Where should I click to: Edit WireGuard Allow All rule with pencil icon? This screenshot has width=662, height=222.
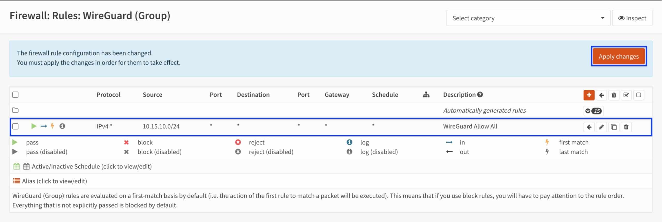pyautogui.click(x=601, y=127)
